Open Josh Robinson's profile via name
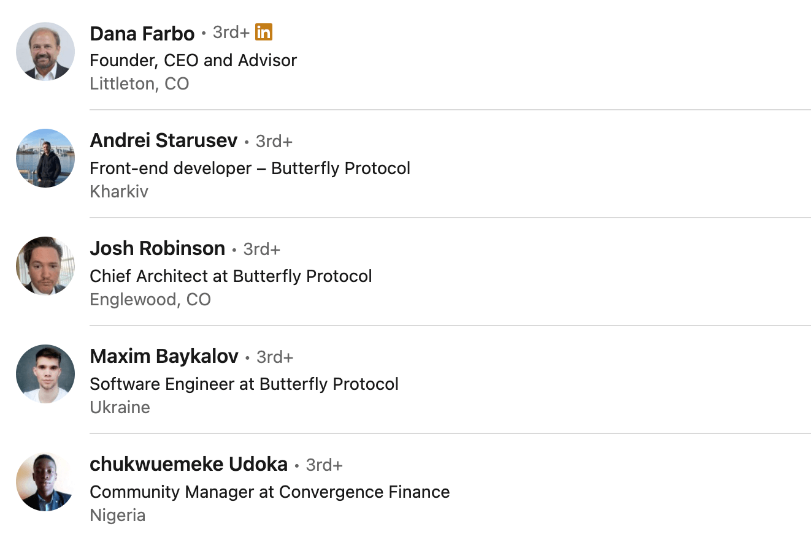Screen dimensions: 811x537 (x=157, y=249)
